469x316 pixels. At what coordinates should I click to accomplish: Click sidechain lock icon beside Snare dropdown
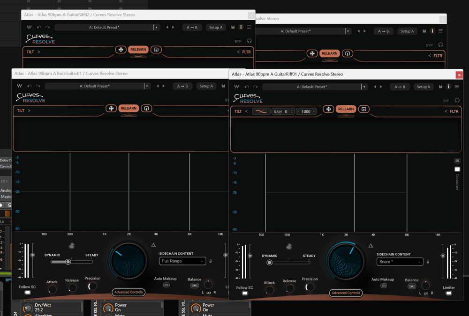(428, 262)
